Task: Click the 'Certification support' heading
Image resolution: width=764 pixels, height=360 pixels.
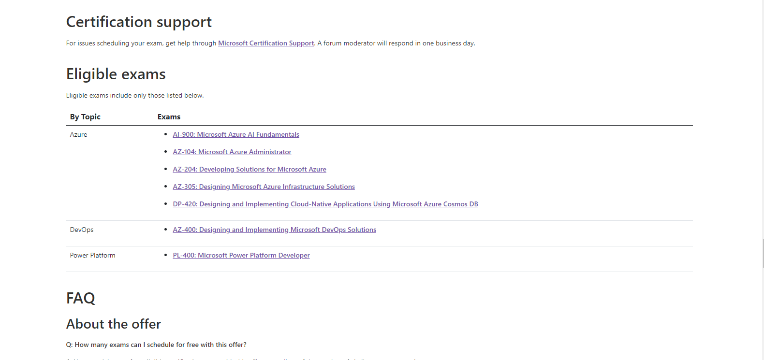Action: click(x=139, y=22)
